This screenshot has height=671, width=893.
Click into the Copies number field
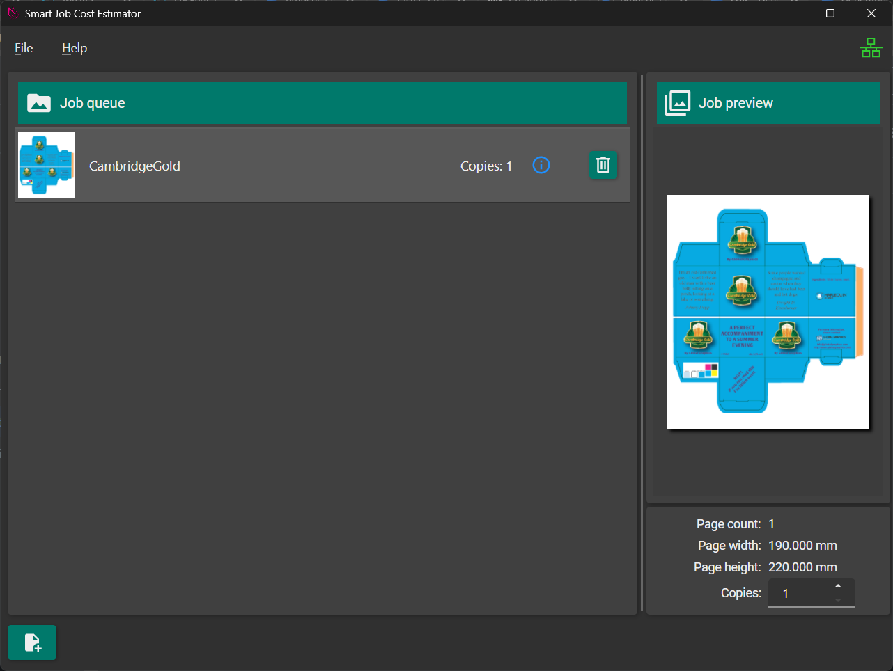click(798, 594)
